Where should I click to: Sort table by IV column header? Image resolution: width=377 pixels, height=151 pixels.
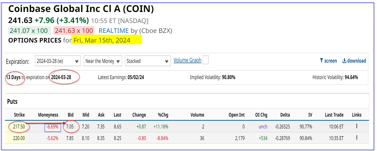[x=310, y=115]
